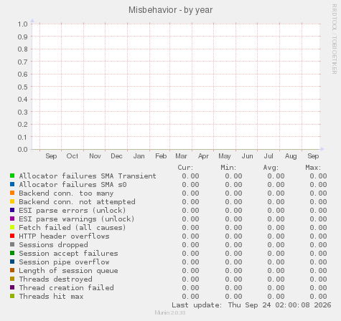
Task: Click the red HTTP header overflows swatch
Action: 12,236
